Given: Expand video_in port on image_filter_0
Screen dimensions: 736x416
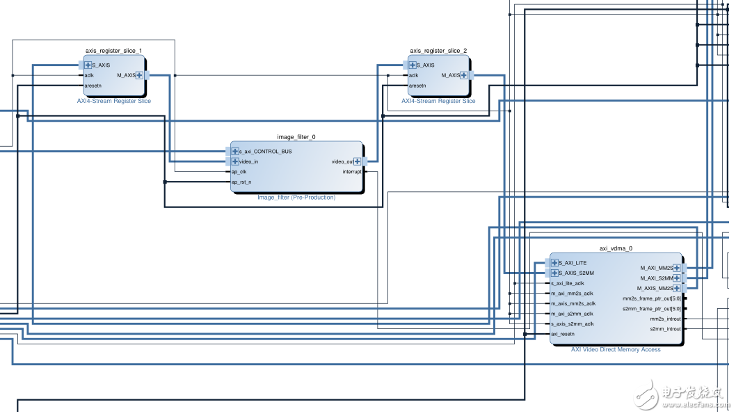Looking at the screenshot, I should point(235,161).
